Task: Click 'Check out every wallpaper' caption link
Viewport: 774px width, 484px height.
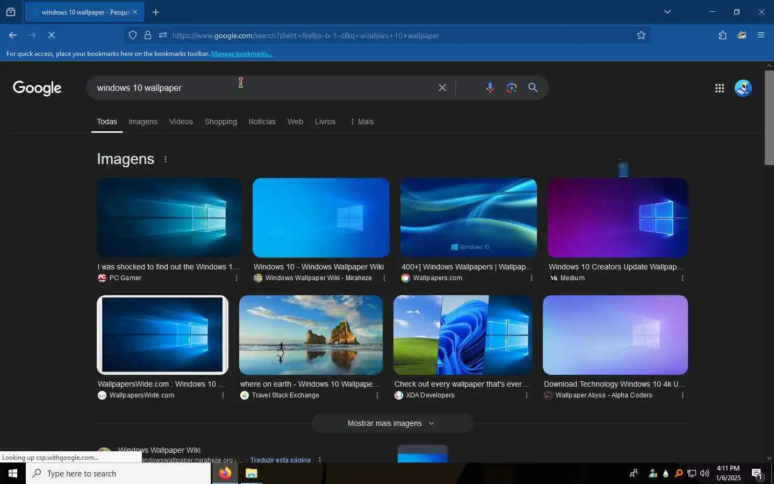Action: 462,384
